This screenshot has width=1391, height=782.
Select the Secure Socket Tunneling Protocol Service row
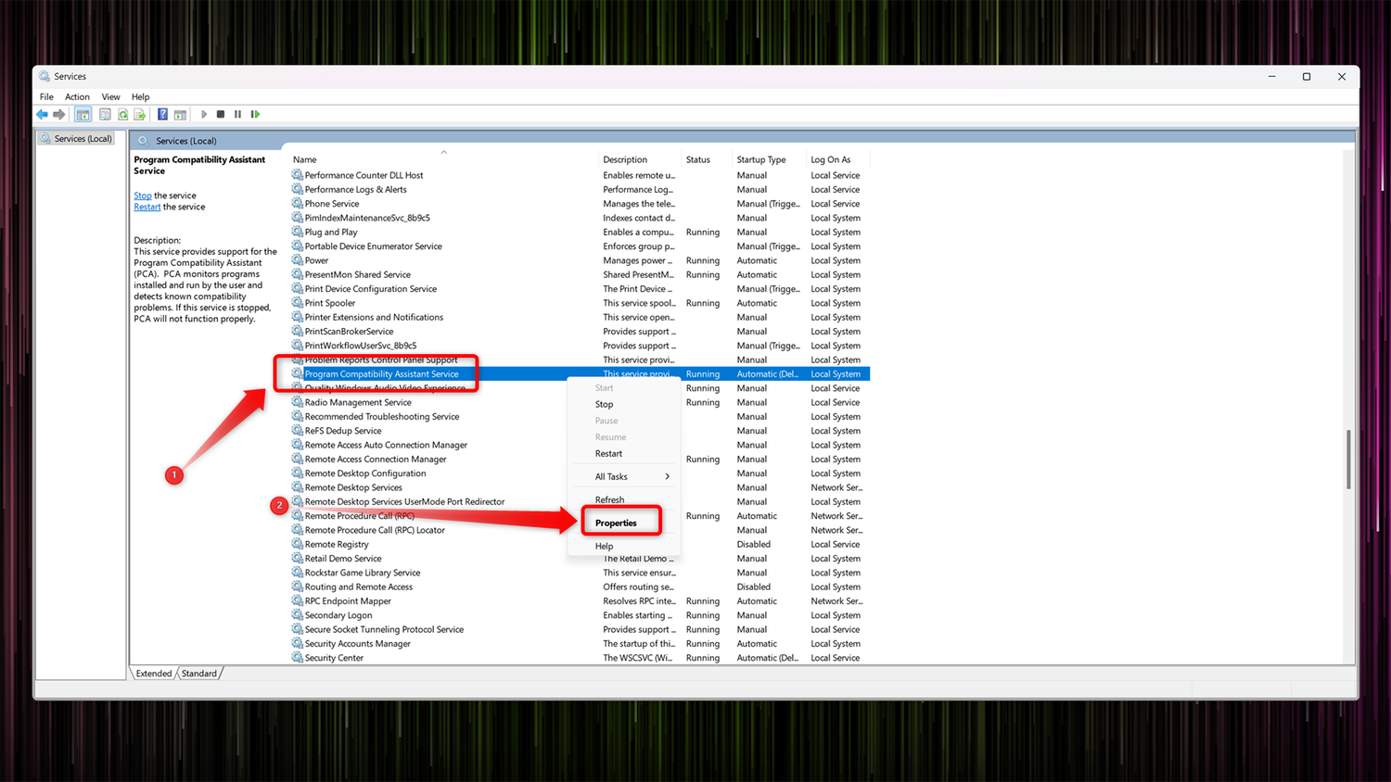click(x=581, y=629)
